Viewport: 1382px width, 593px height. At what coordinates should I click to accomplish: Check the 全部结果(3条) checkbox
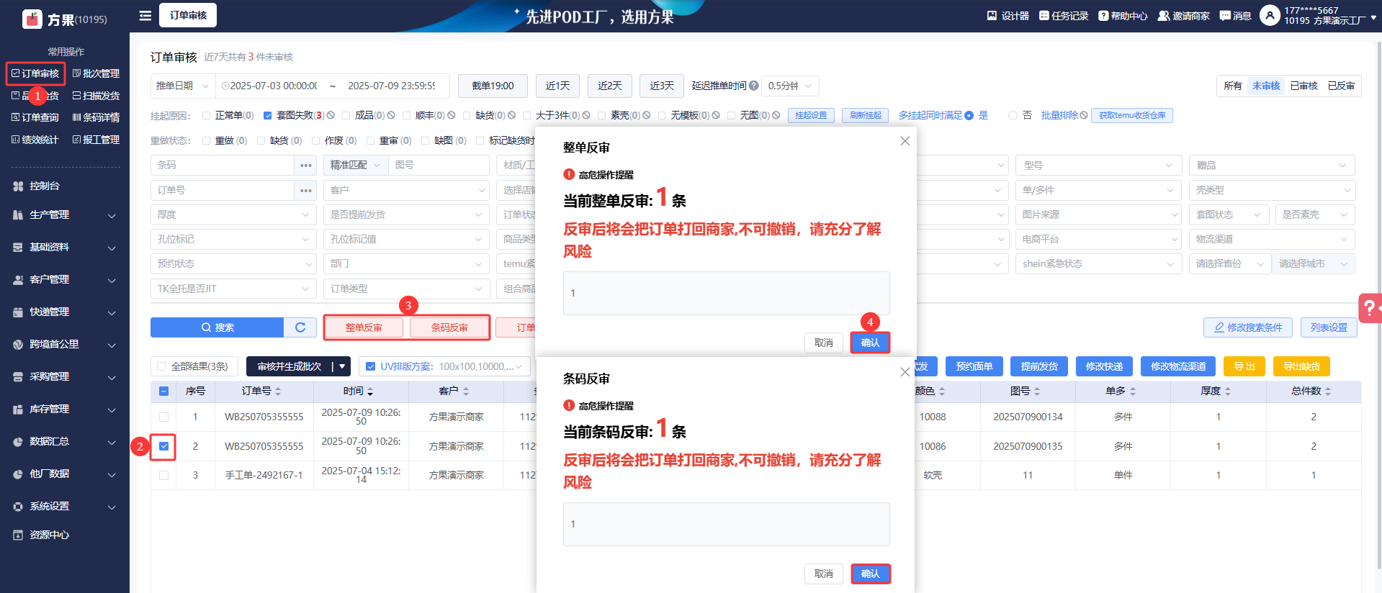tap(161, 366)
